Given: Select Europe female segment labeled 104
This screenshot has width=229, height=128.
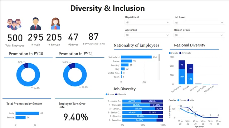Looking at the screenshot, I should [190, 69].
